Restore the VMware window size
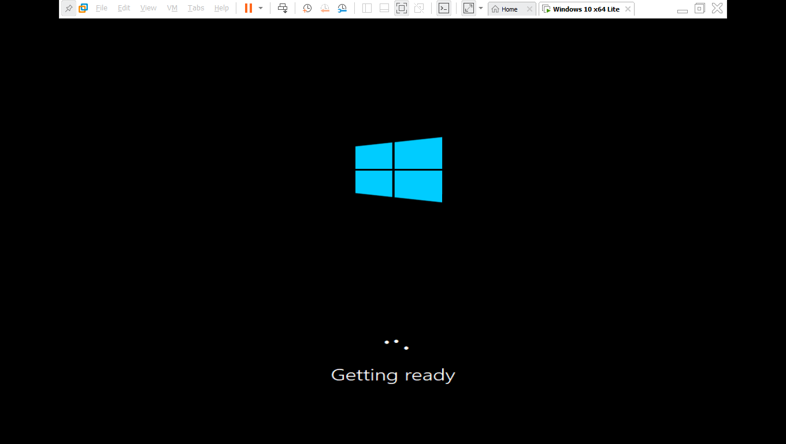 point(700,8)
